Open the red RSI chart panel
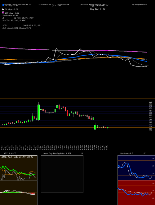This screenshot has height=205, width=155. tap(136, 193)
